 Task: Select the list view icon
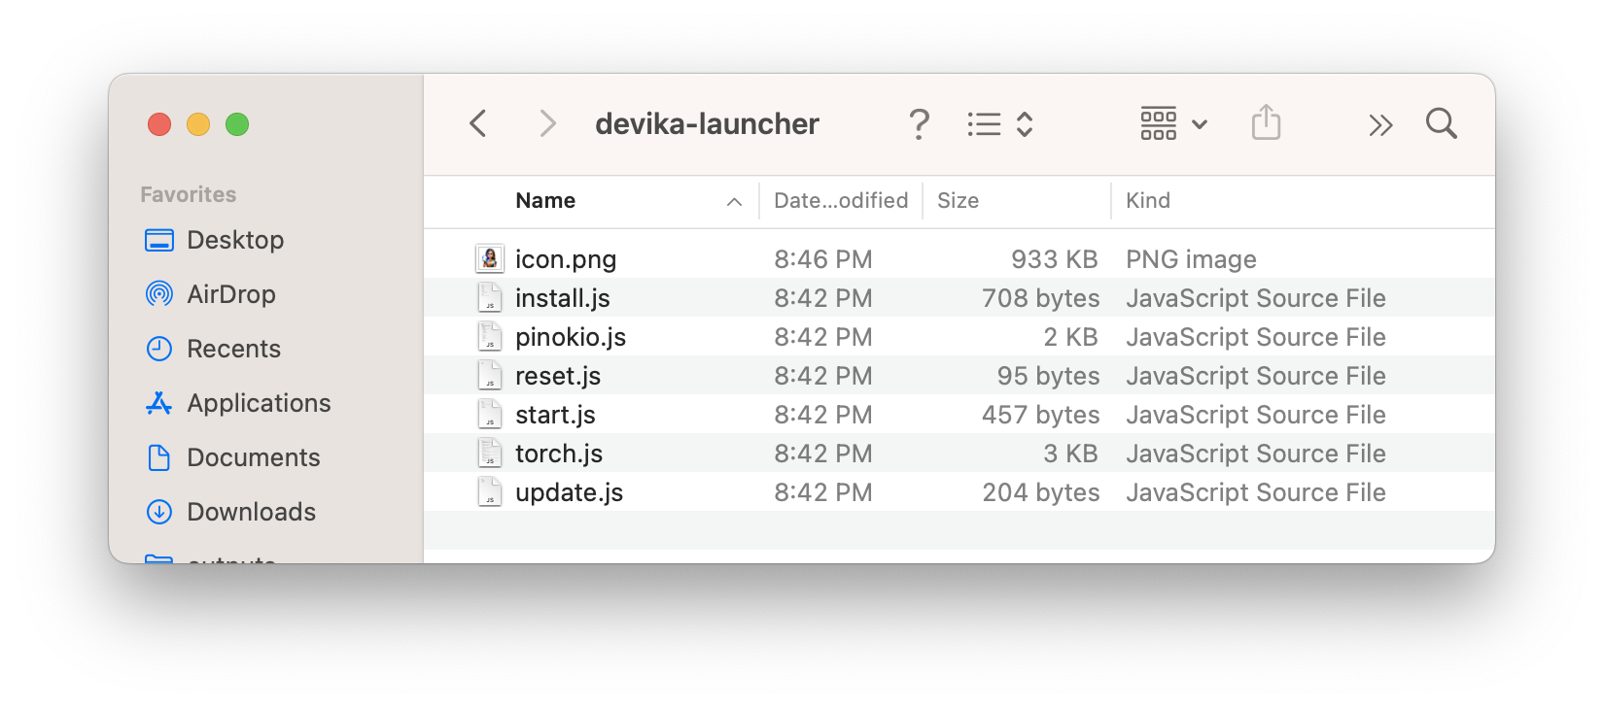pyautogui.click(x=984, y=123)
